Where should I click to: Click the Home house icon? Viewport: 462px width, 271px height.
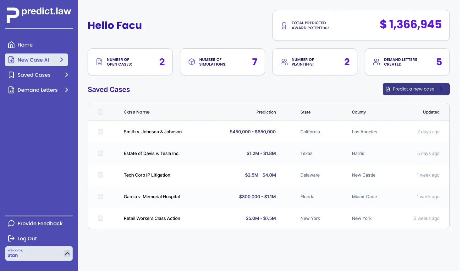[x=11, y=45]
